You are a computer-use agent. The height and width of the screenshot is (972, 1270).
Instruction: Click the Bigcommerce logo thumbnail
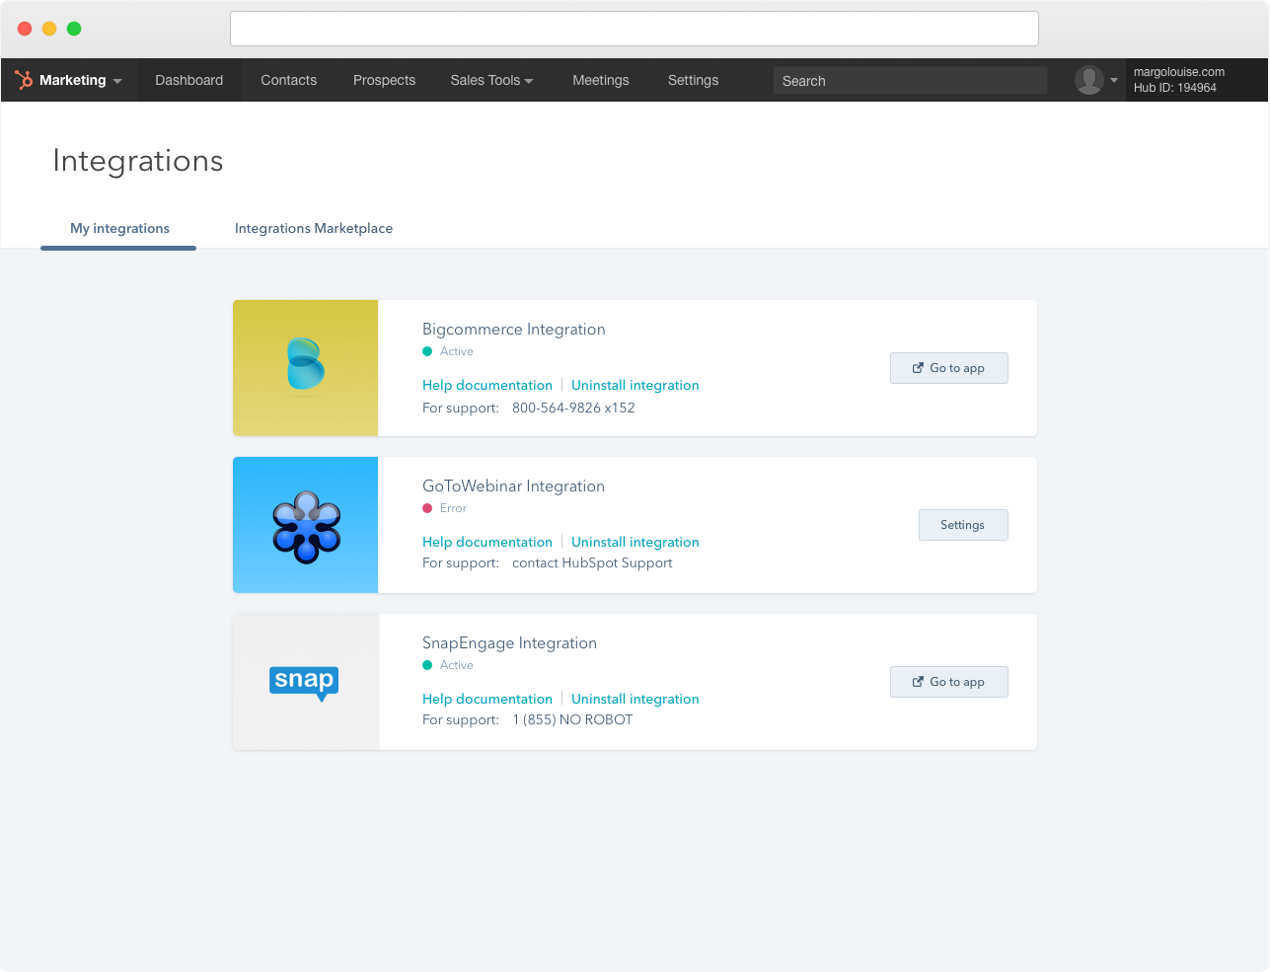[x=306, y=368]
